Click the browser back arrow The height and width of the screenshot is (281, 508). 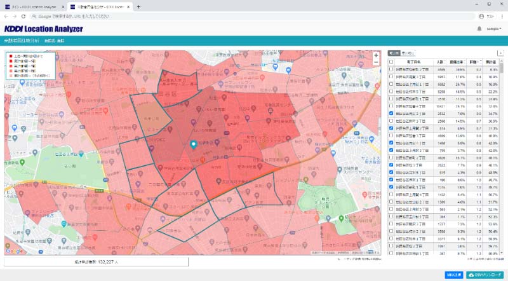click(x=6, y=15)
